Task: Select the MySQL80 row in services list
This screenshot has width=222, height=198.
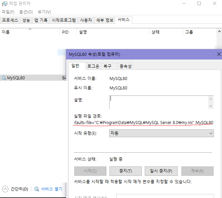Action: pos(33,78)
